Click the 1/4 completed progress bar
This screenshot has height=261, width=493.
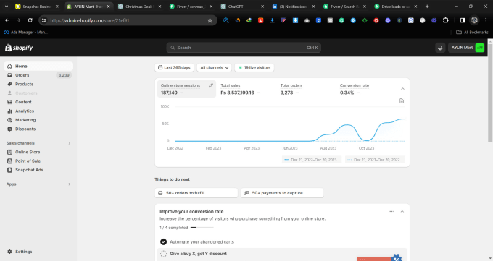click(x=202, y=228)
